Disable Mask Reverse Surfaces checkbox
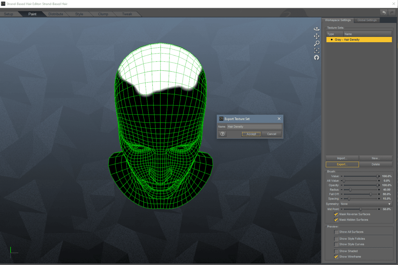This screenshot has width=398, height=265. coord(336,214)
